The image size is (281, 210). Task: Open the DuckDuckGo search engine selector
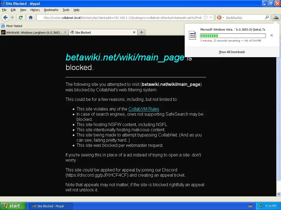coord(220,17)
